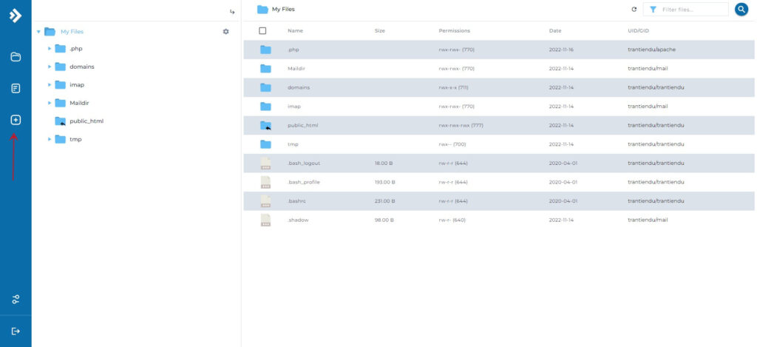The image size is (757, 347).
Task: Expand the domains folder tree node
Action: (x=50, y=67)
